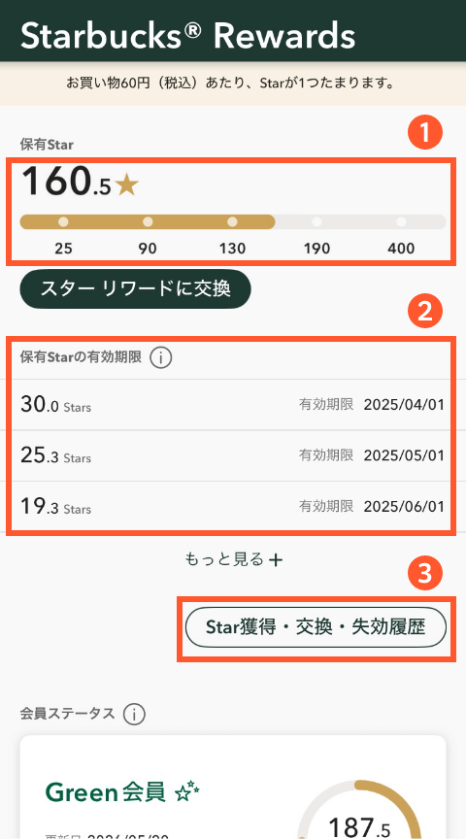
Task: Click the orange number 2 annotation badge
Action: coord(425,313)
